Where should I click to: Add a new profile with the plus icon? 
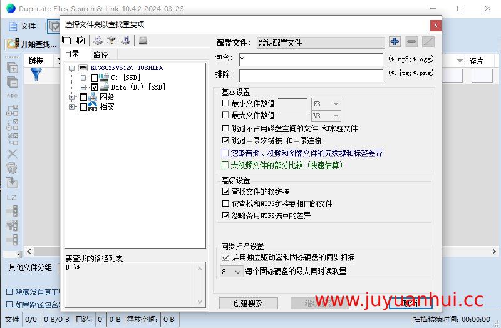pyautogui.click(x=395, y=41)
